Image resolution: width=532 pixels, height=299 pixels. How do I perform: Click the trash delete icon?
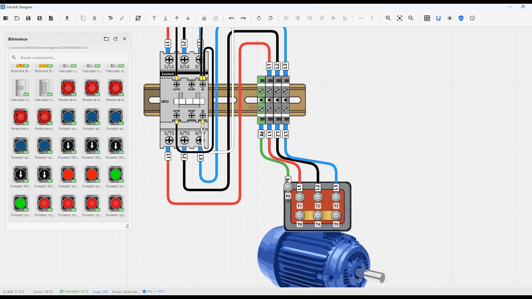(x=94, y=18)
